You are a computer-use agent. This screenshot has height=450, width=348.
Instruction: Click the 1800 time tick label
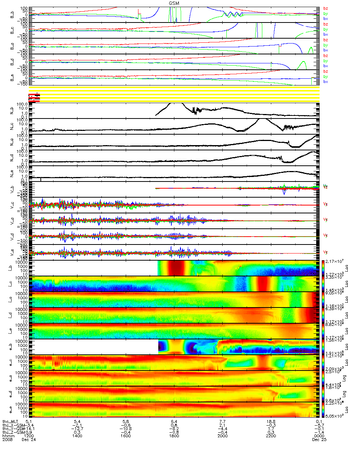pos(174,436)
